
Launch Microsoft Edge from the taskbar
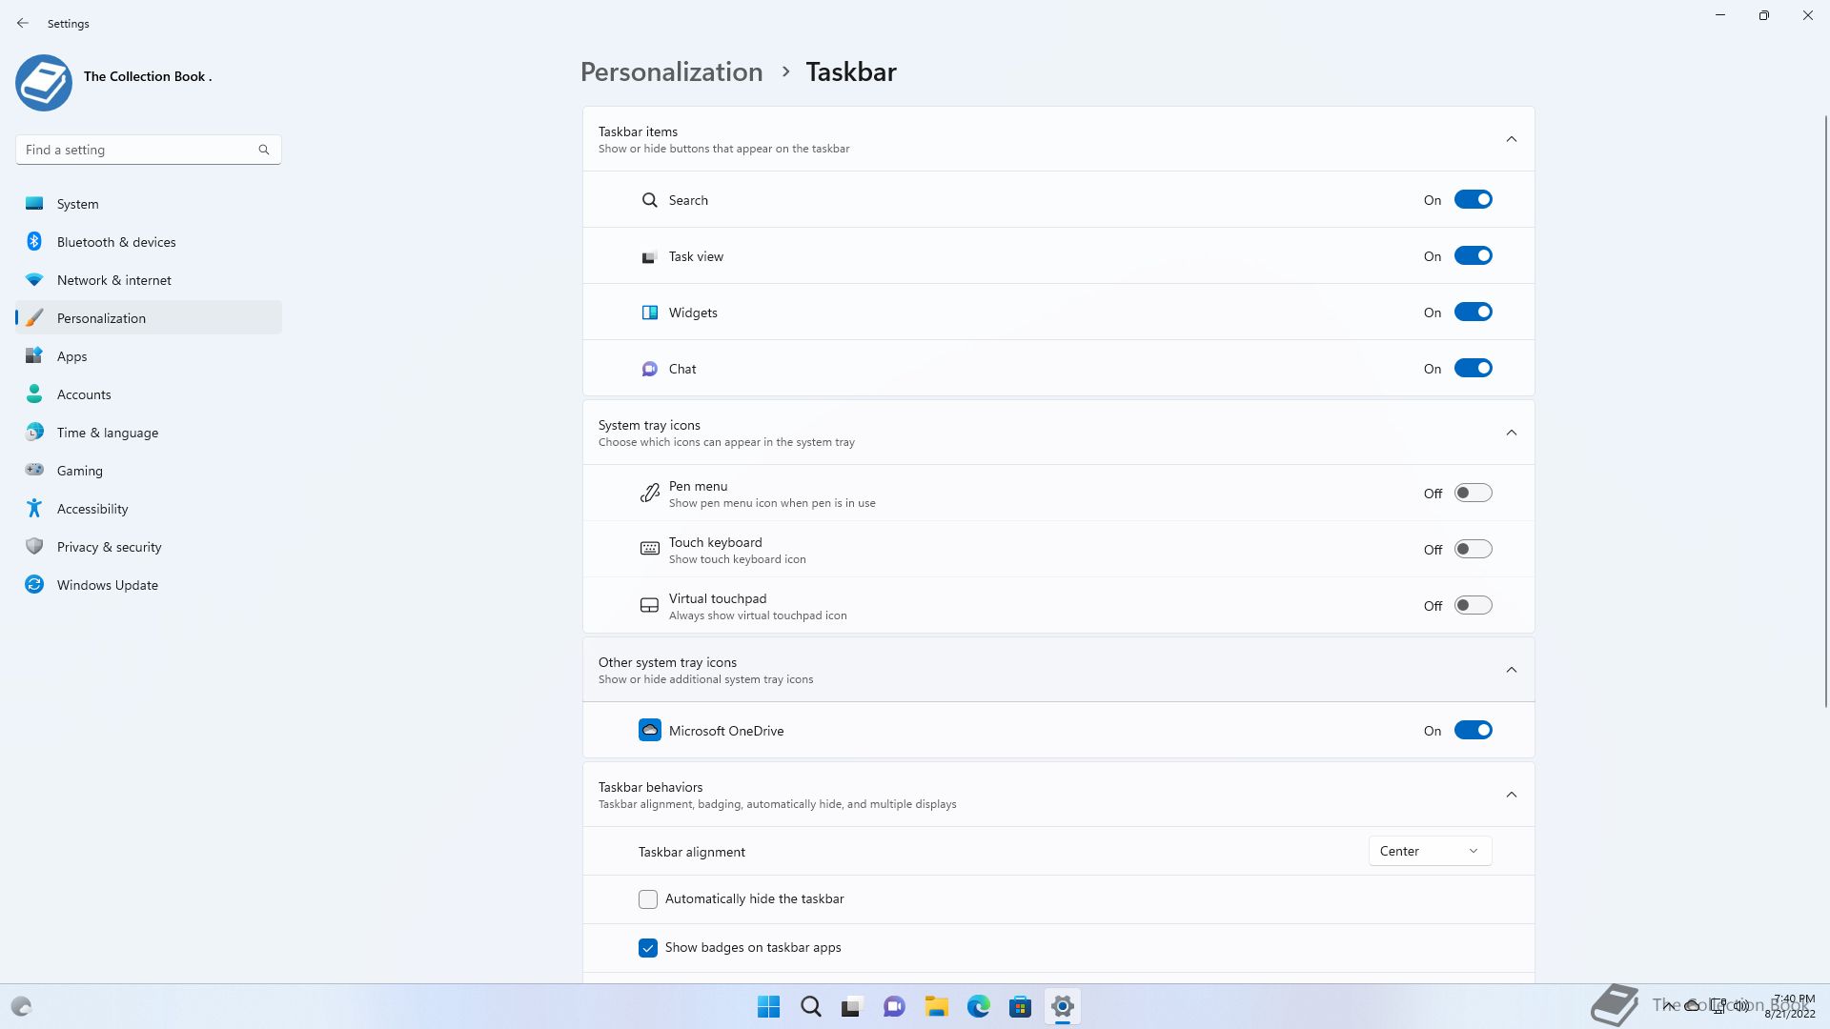pos(979,1006)
